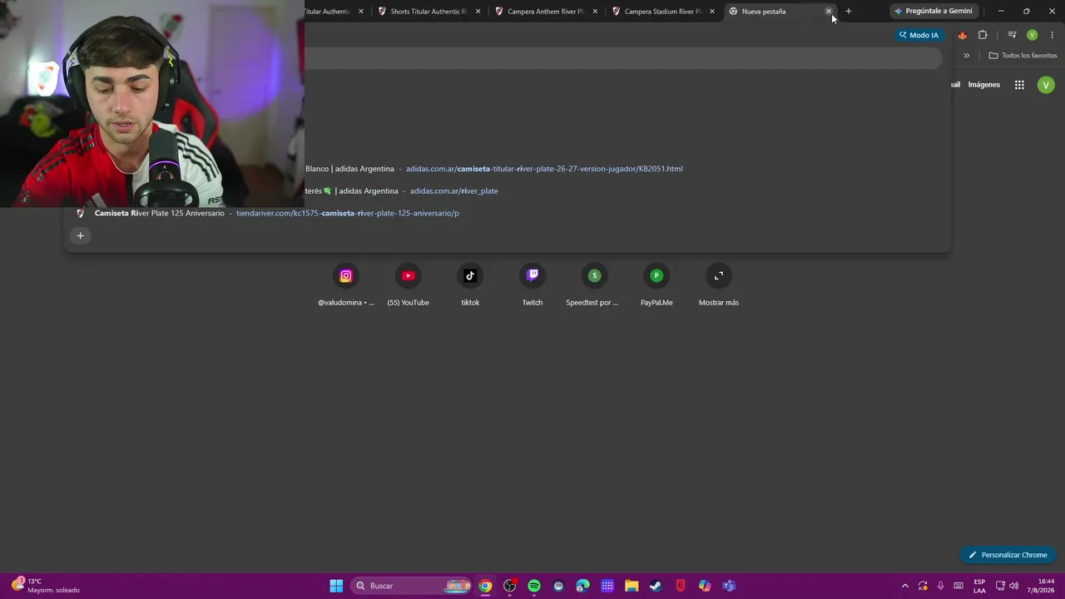Activate Modo IA in address bar

click(x=919, y=35)
